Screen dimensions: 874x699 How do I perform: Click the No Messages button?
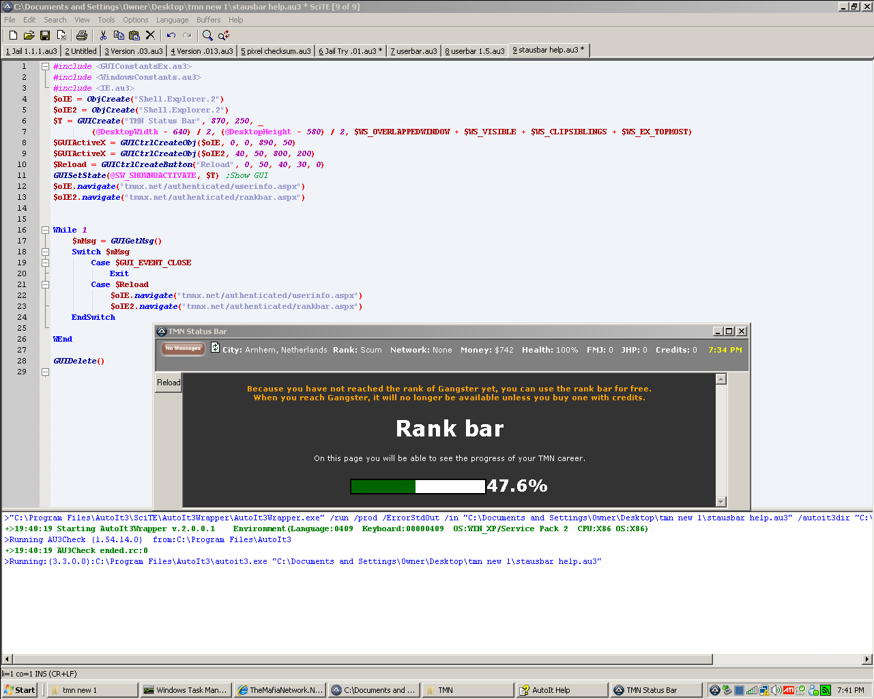coord(183,348)
